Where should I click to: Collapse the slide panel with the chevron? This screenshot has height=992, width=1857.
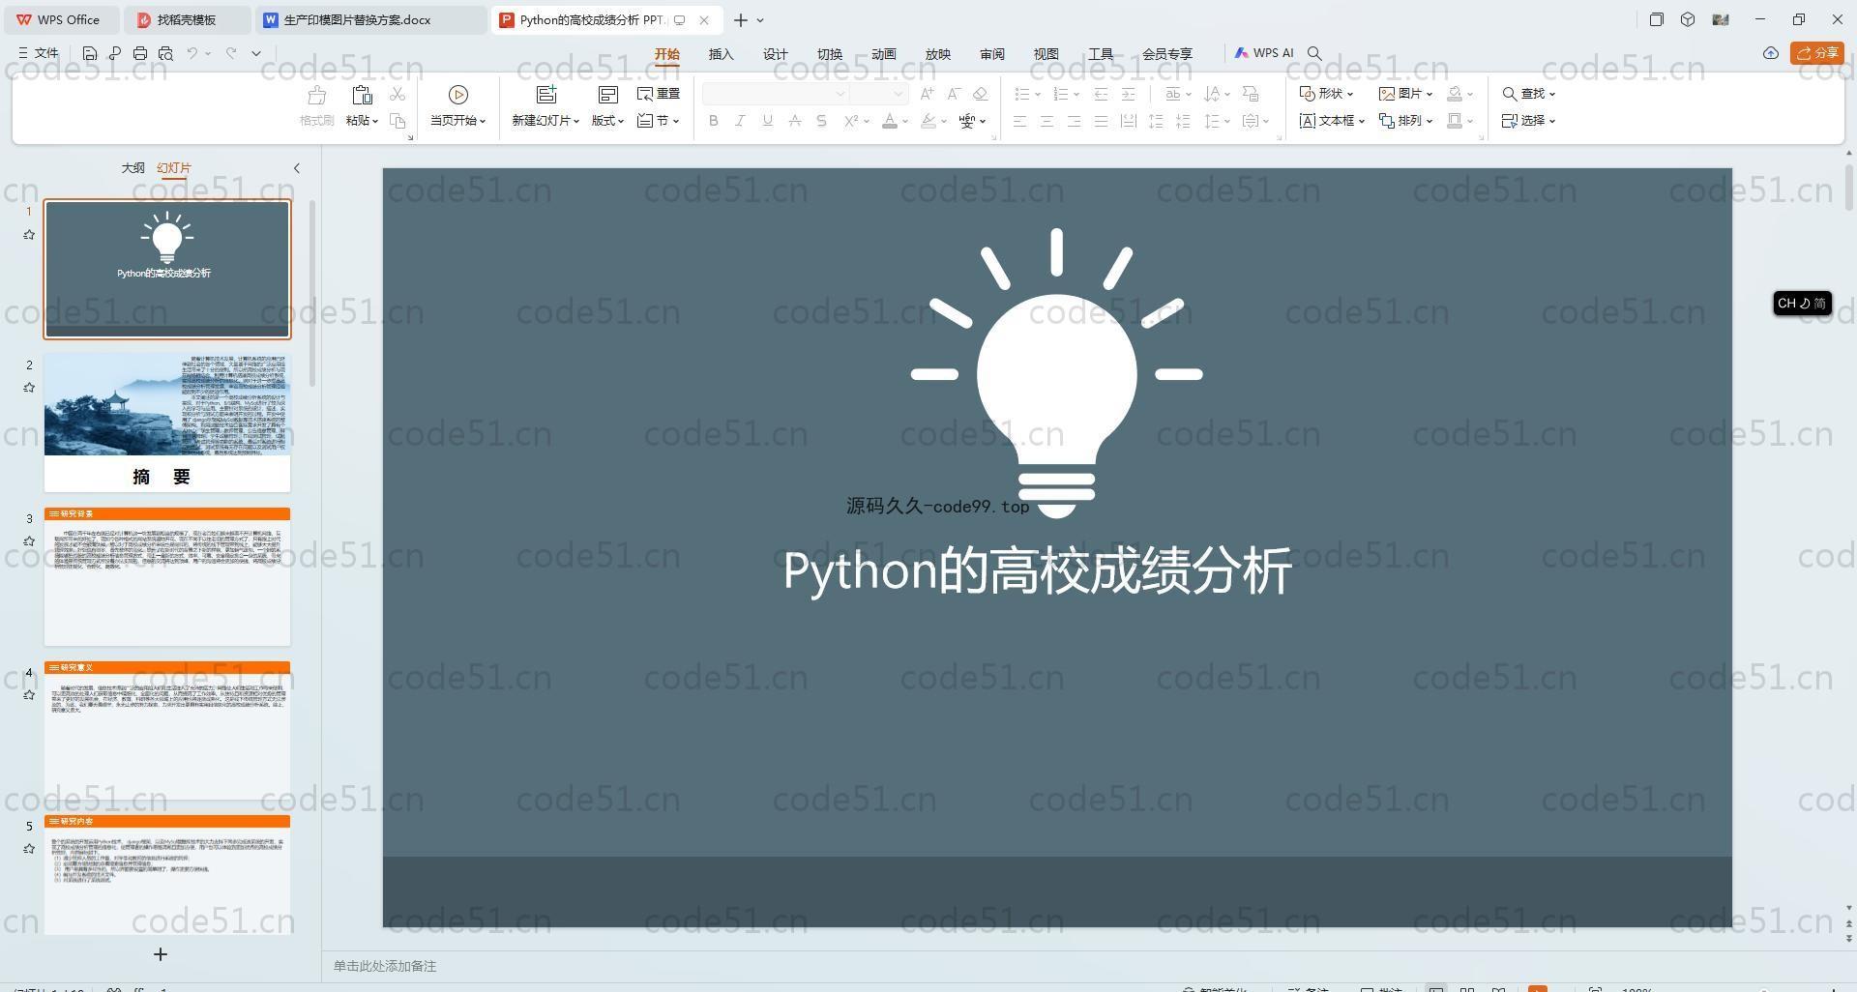pos(296,168)
